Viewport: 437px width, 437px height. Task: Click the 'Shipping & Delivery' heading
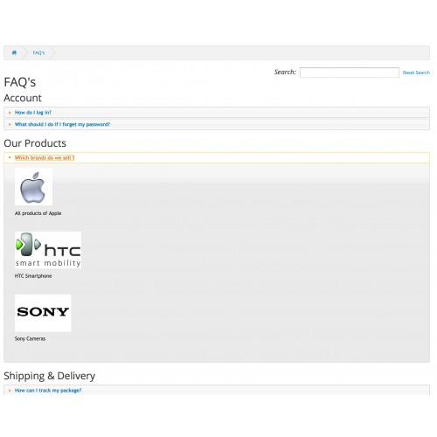click(50, 376)
